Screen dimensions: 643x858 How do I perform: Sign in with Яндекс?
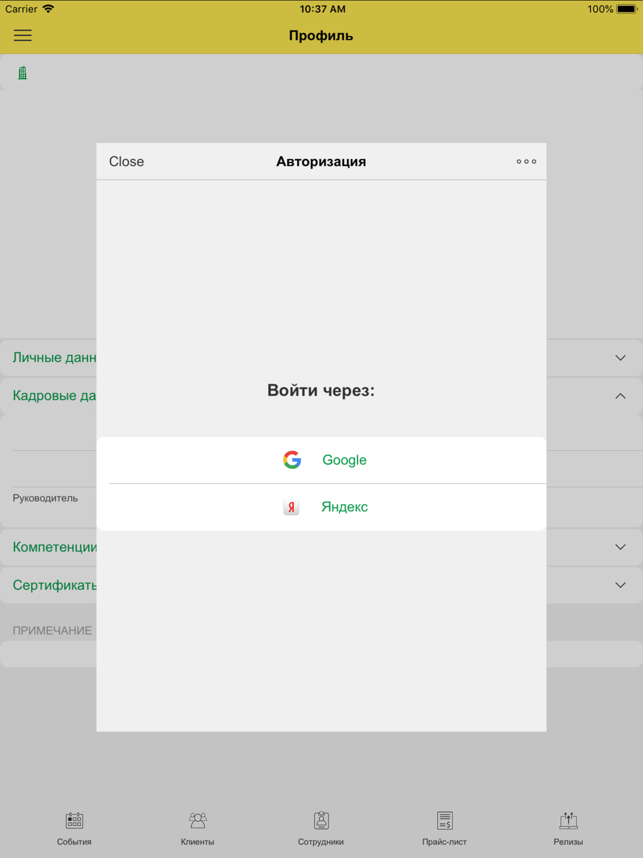point(321,507)
